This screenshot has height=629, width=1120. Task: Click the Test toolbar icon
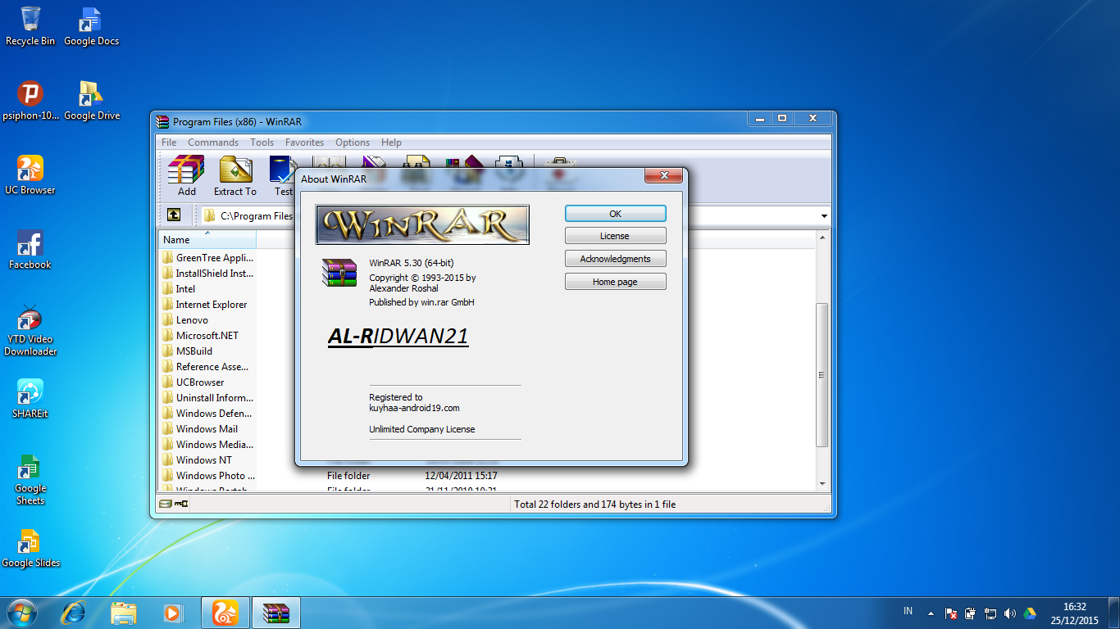pyautogui.click(x=283, y=176)
